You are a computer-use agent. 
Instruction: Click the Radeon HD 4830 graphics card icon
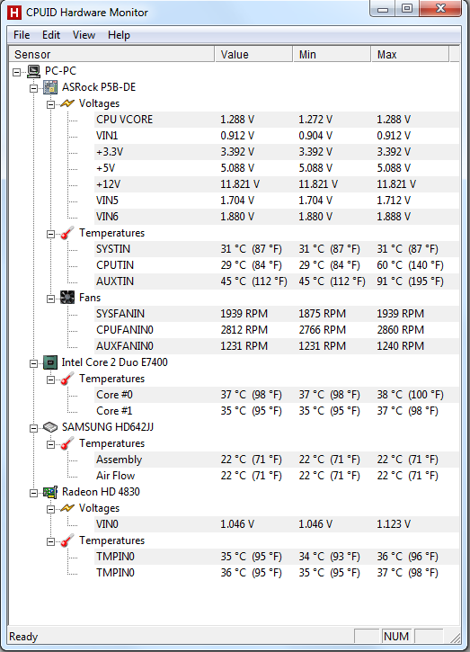[x=50, y=492]
